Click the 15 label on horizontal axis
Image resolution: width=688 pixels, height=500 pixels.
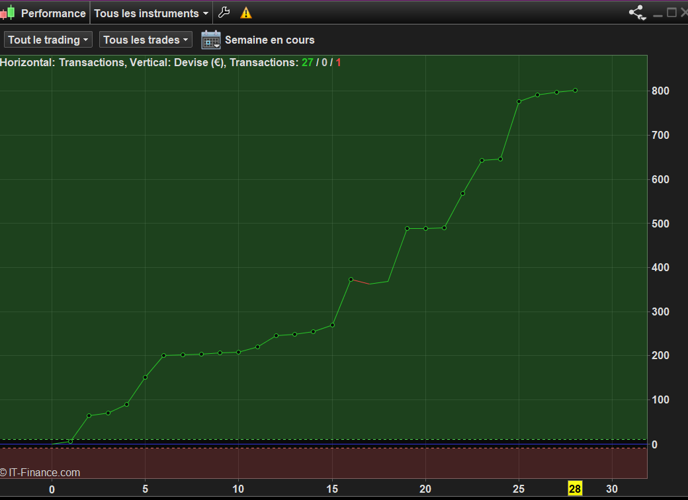(x=332, y=489)
